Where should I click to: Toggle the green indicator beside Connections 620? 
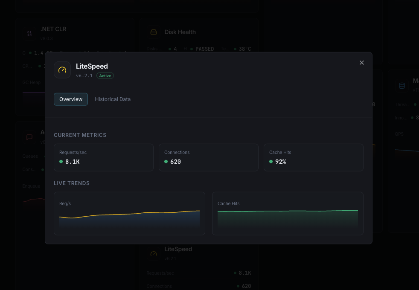pos(165,162)
